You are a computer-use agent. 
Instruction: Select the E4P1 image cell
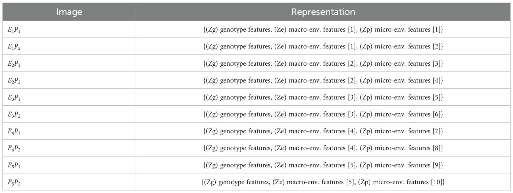[14, 132]
